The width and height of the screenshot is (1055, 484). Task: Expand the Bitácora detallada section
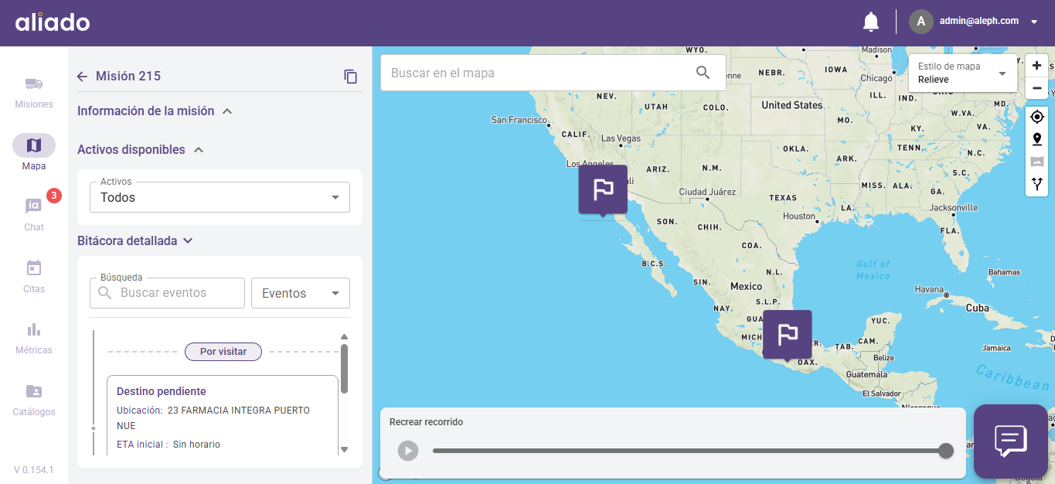click(187, 241)
